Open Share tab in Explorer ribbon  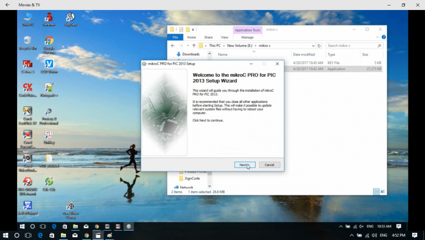point(209,38)
